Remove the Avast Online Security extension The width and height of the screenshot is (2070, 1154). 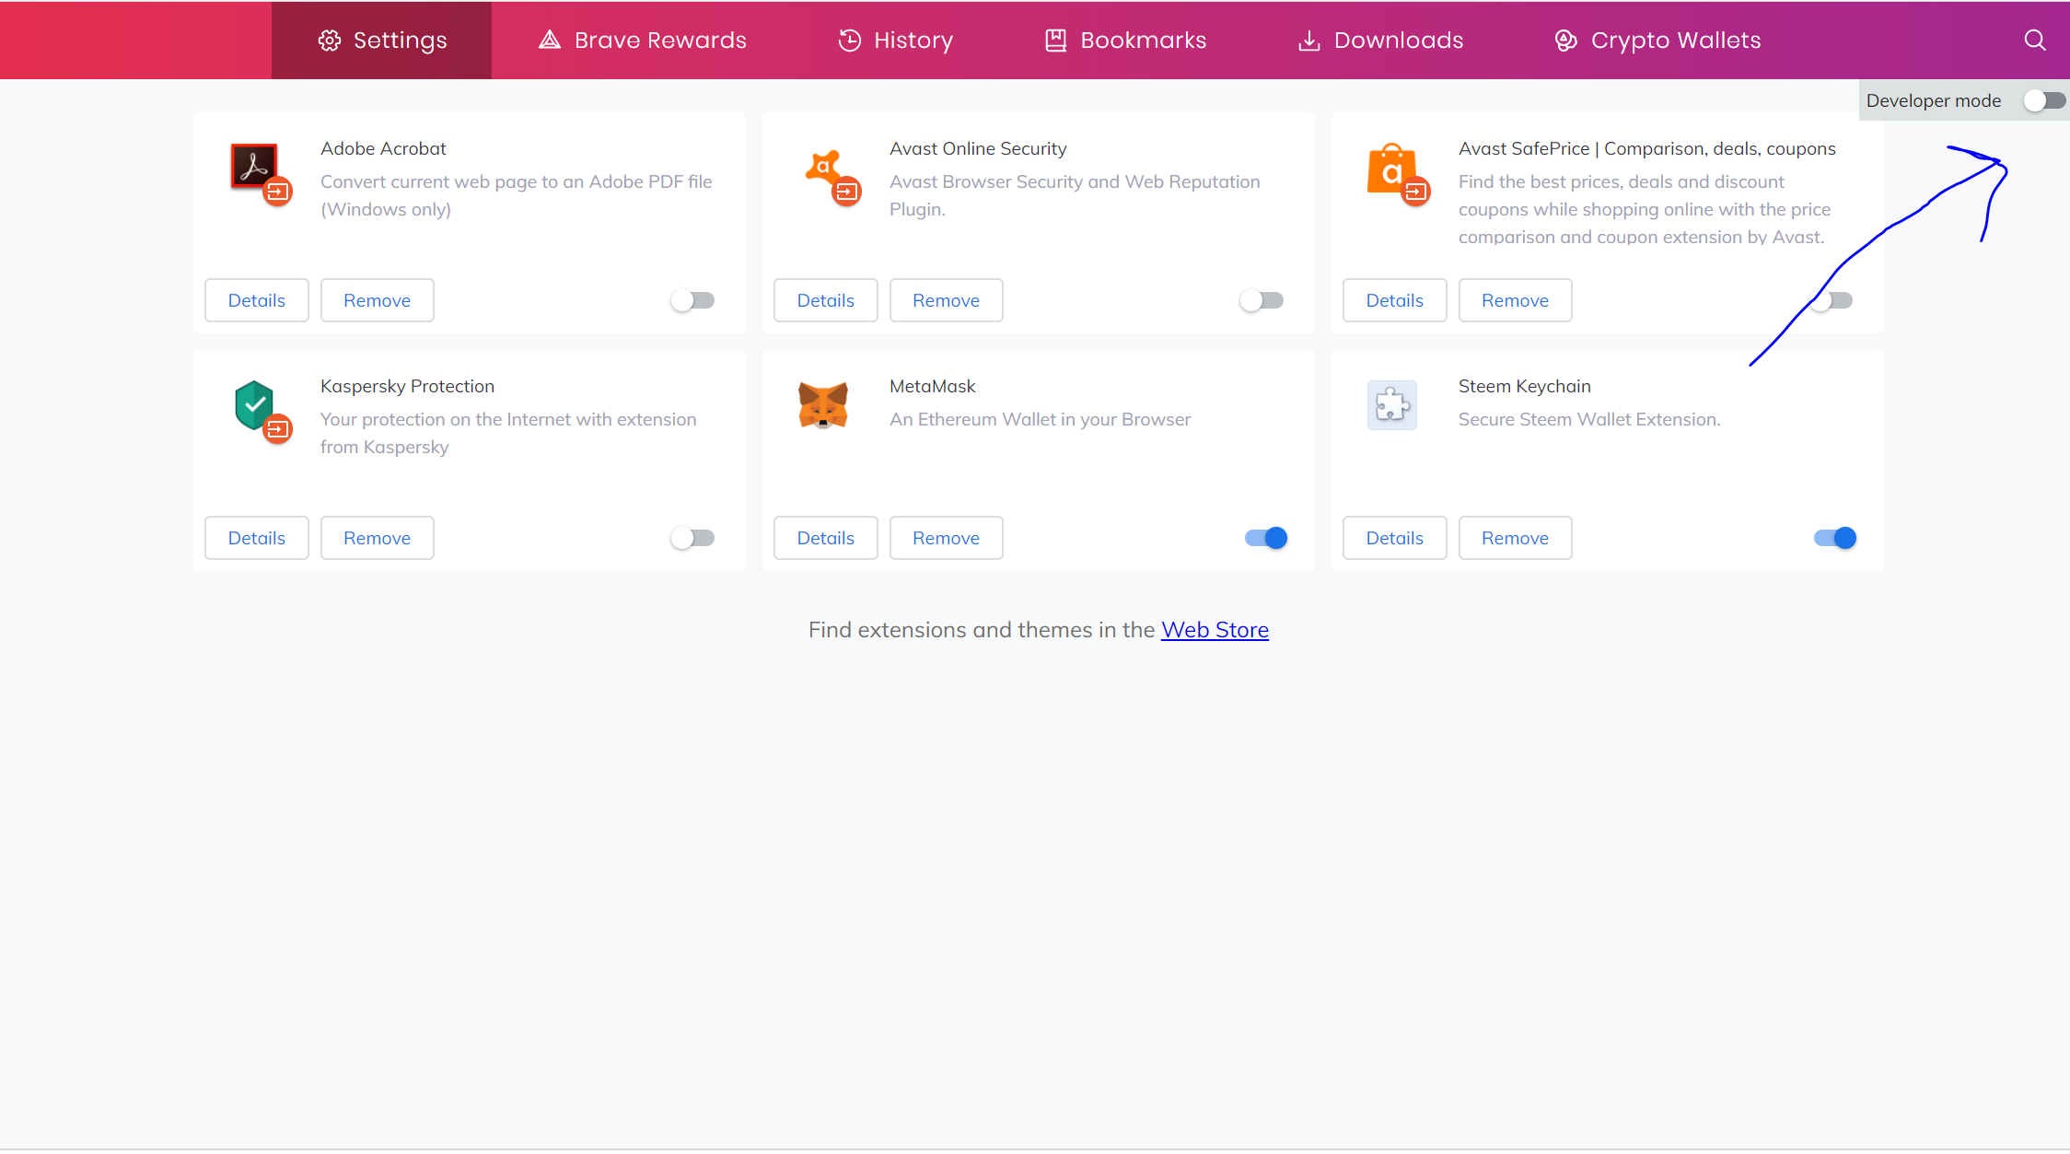pyautogui.click(x=946, y=300)
